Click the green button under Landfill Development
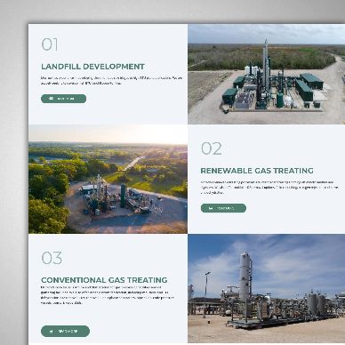Image resolution: width=345 pixels, height=345 pixels. pyautogui.click(x=63, y=99)
